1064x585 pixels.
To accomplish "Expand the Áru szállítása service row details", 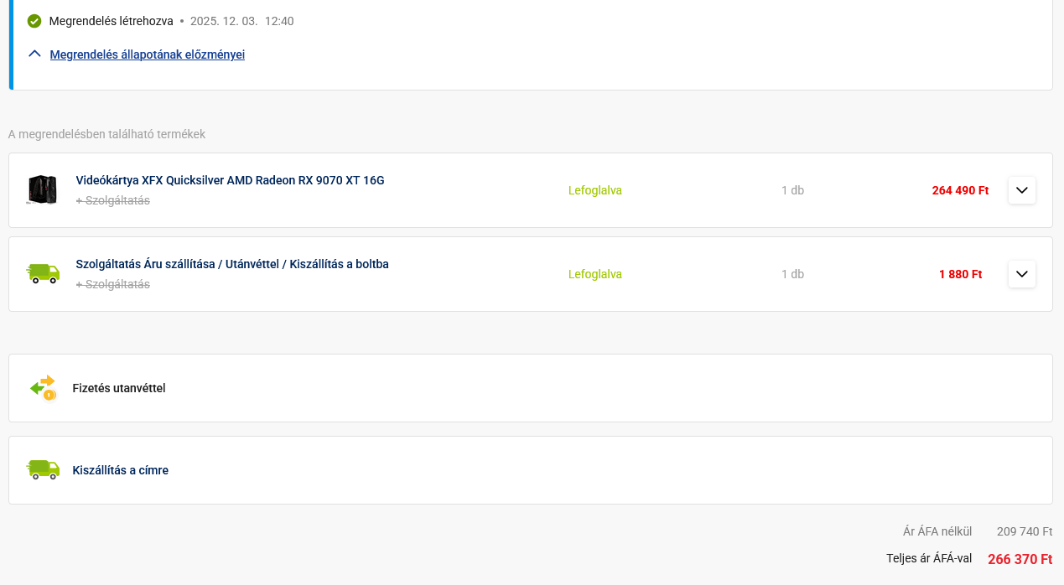I will (x=1021, y=274).
